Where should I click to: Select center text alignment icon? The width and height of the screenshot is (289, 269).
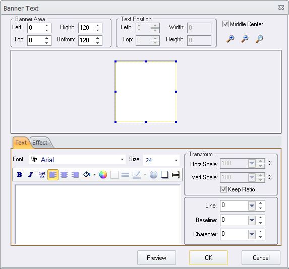coord(64,174)
